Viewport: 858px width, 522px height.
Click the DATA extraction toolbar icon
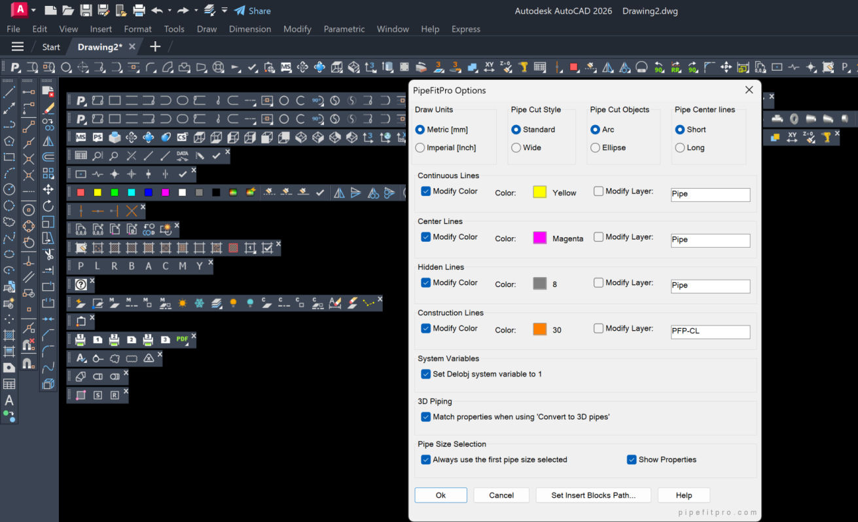pyautogui.click(x=182, y=155)
